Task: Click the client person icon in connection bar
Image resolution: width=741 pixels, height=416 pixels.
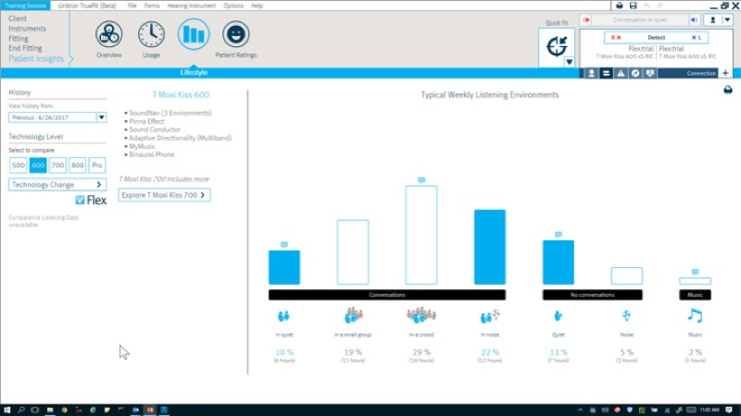Action: (591, 73)
